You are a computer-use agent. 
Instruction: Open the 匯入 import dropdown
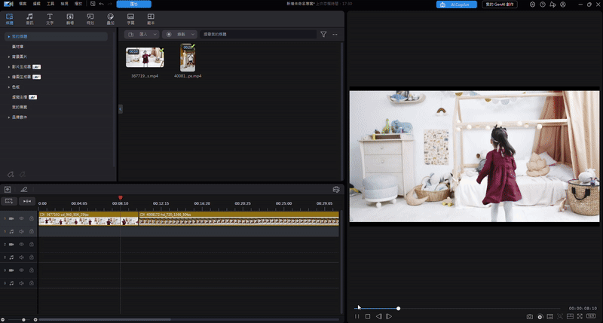[141, 35]
